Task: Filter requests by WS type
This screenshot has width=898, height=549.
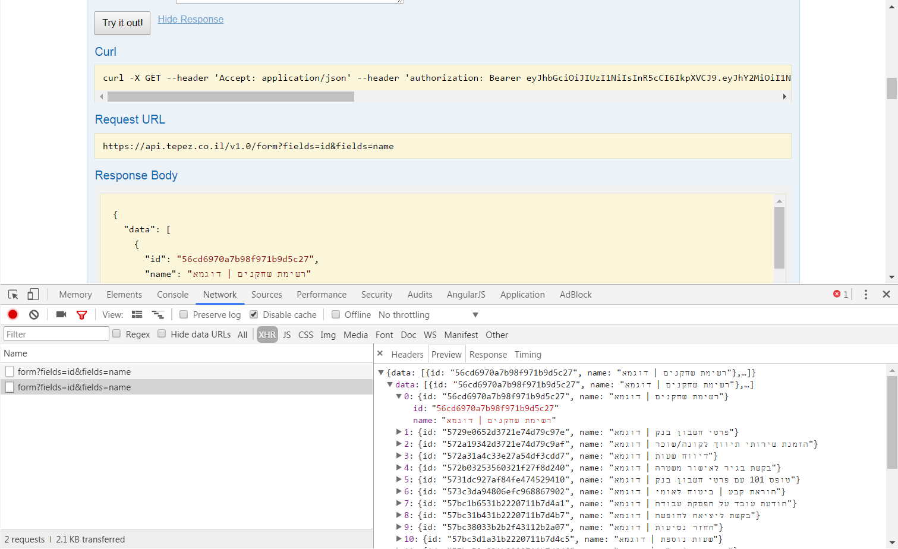Action: [x=430, y=335]
